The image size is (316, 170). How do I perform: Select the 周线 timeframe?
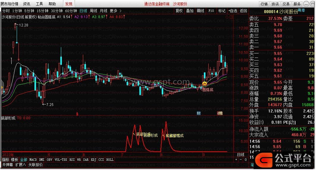tap(94, 11)
